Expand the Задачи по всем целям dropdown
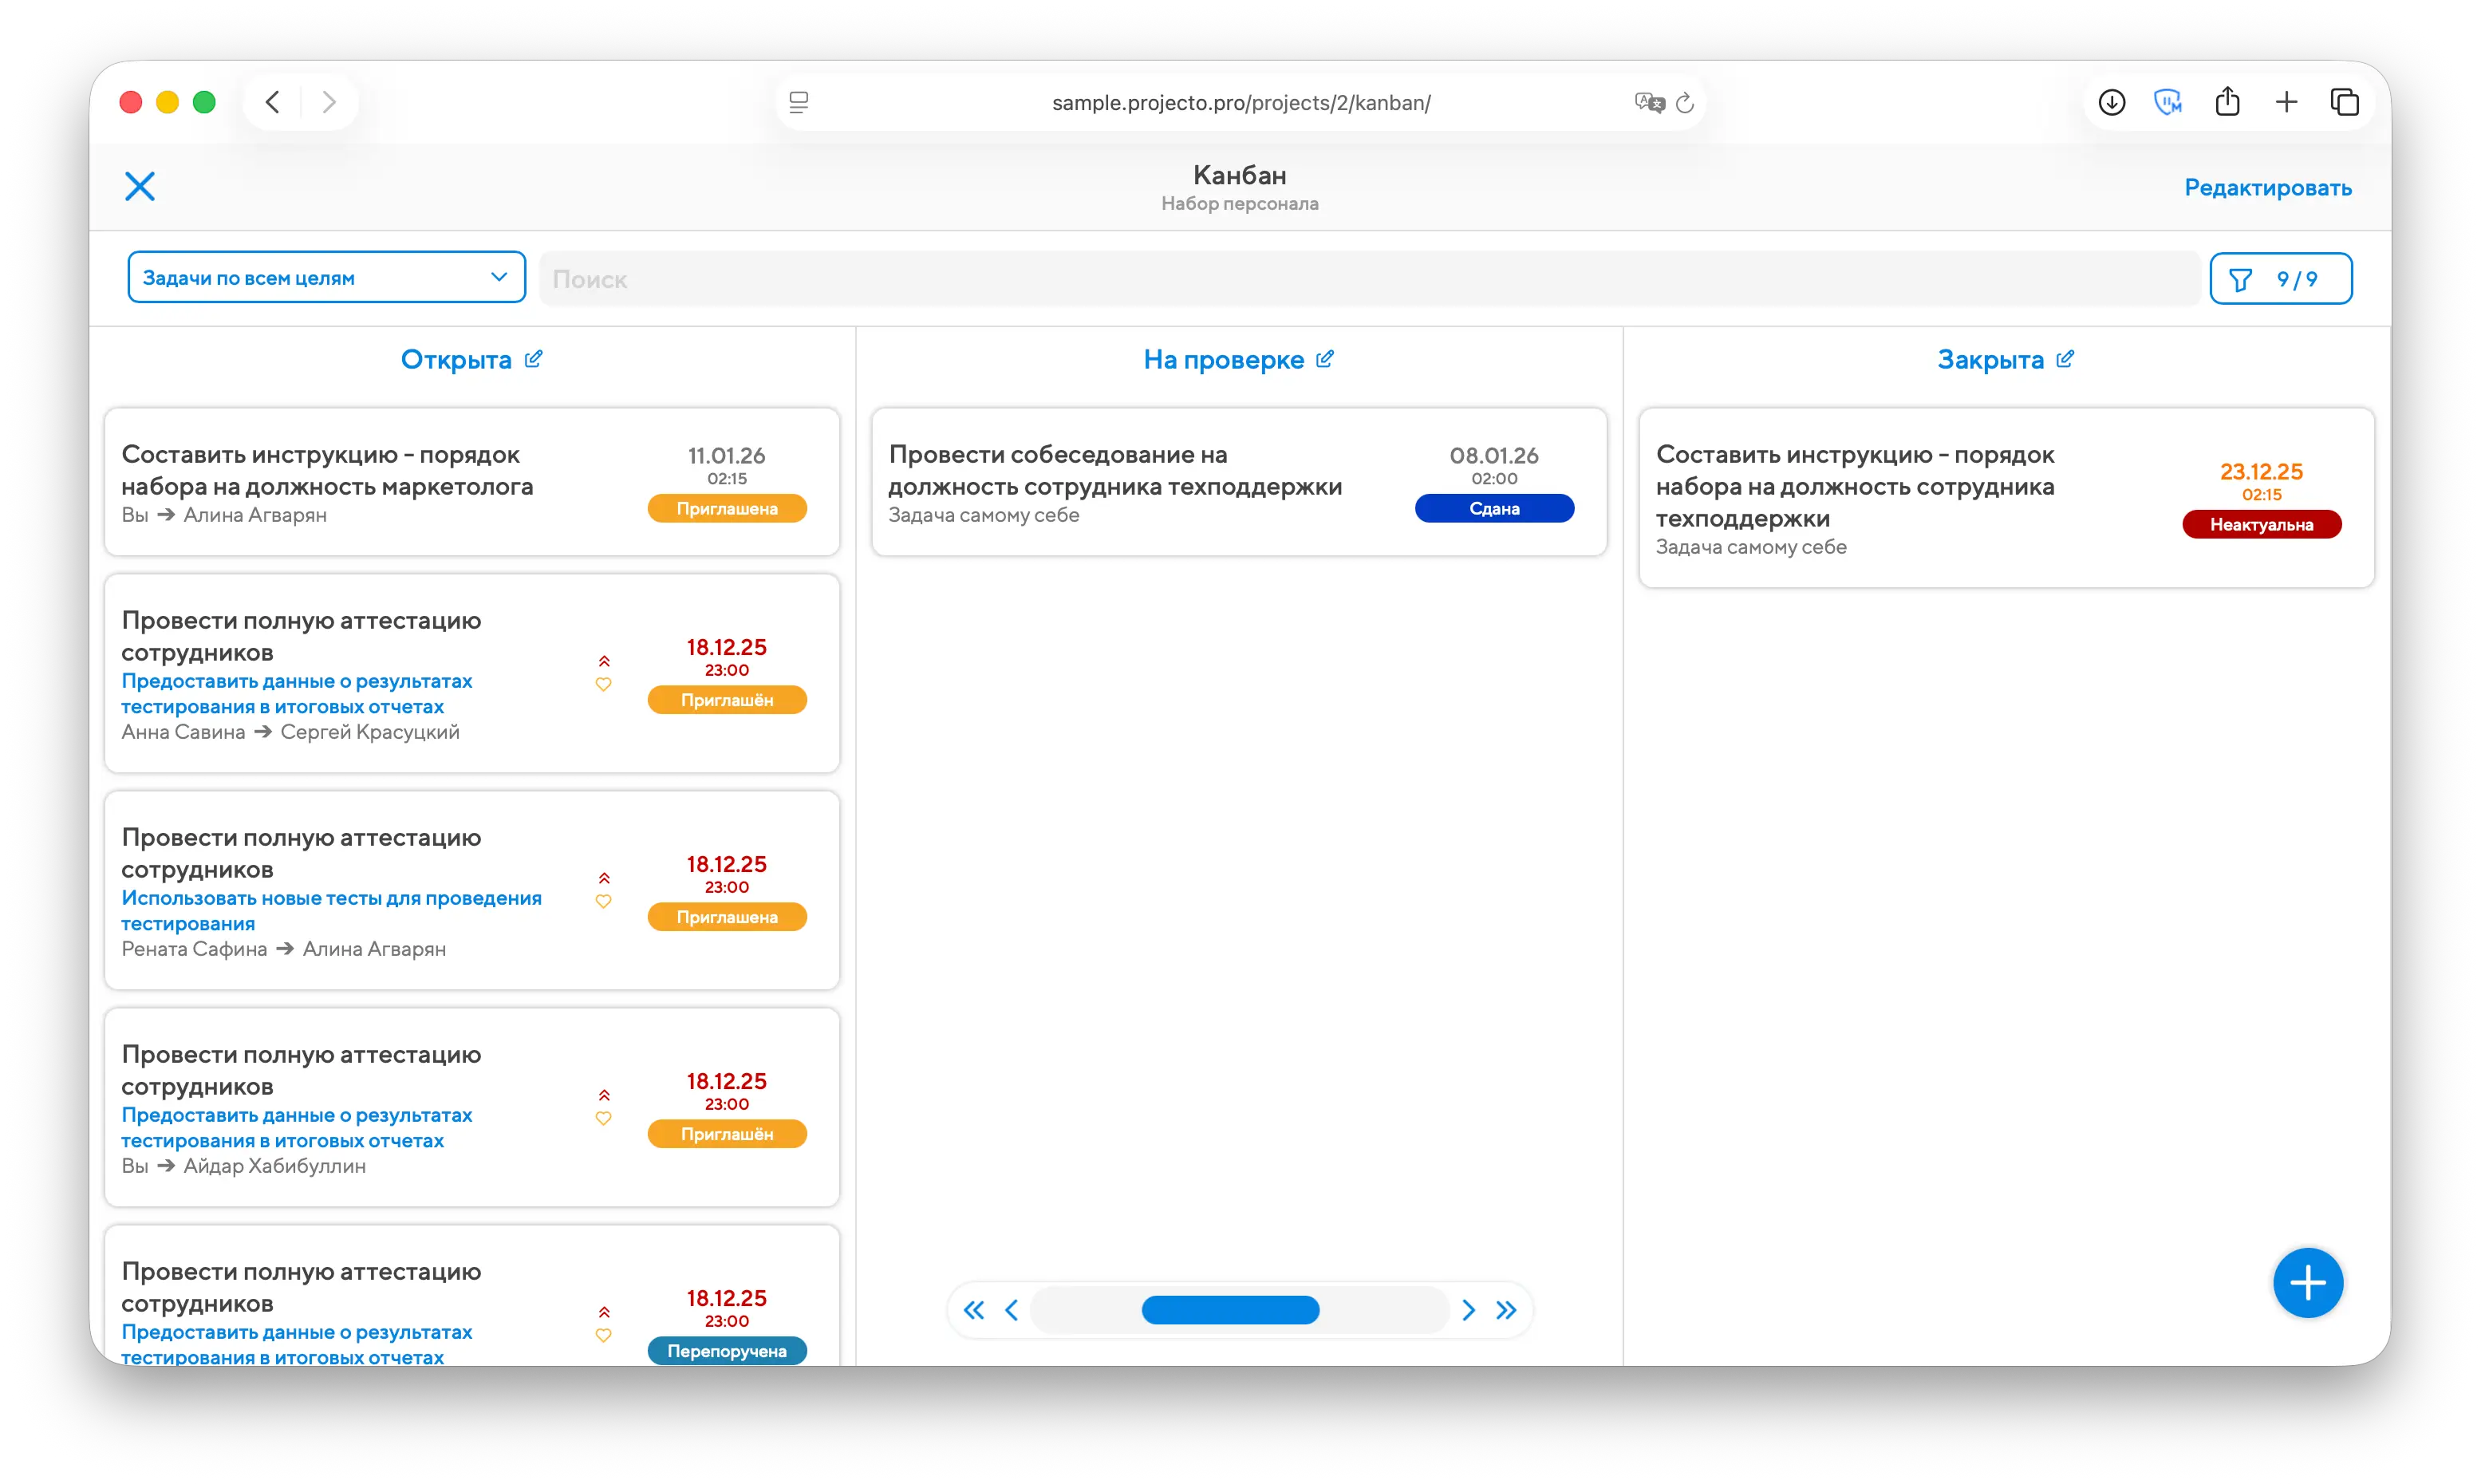Screen dimensions: 2481x1484 [x=325, y=278]
